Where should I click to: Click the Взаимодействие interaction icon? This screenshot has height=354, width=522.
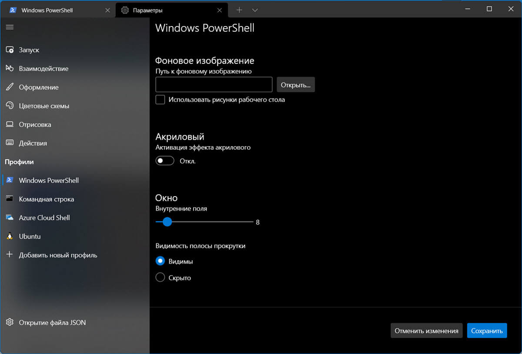pyautogui.click(x=10, y=69)
